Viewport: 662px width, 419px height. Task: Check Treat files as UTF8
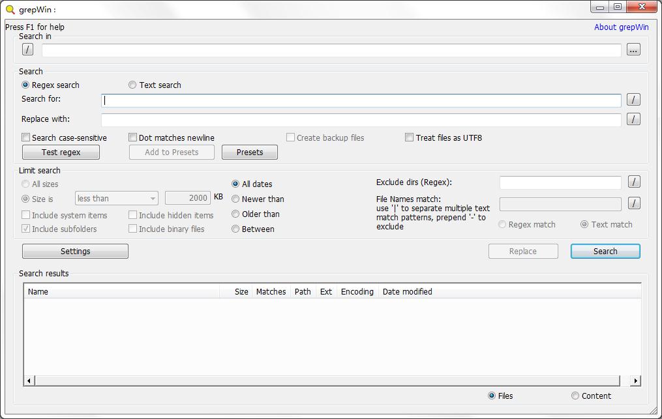(x=410, y=137)
